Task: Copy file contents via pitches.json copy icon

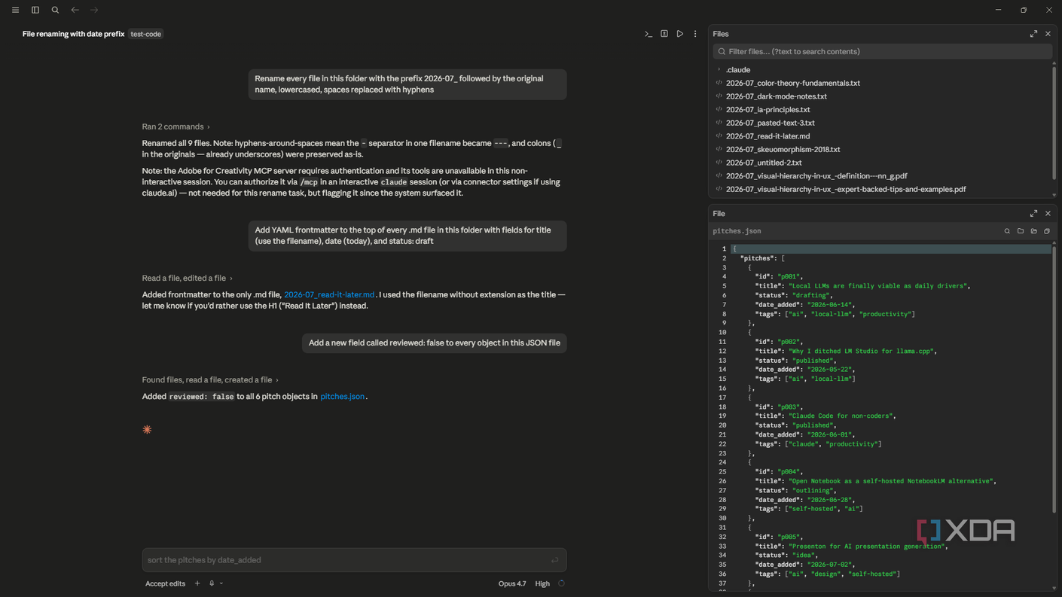Action: pos(1047,231)
